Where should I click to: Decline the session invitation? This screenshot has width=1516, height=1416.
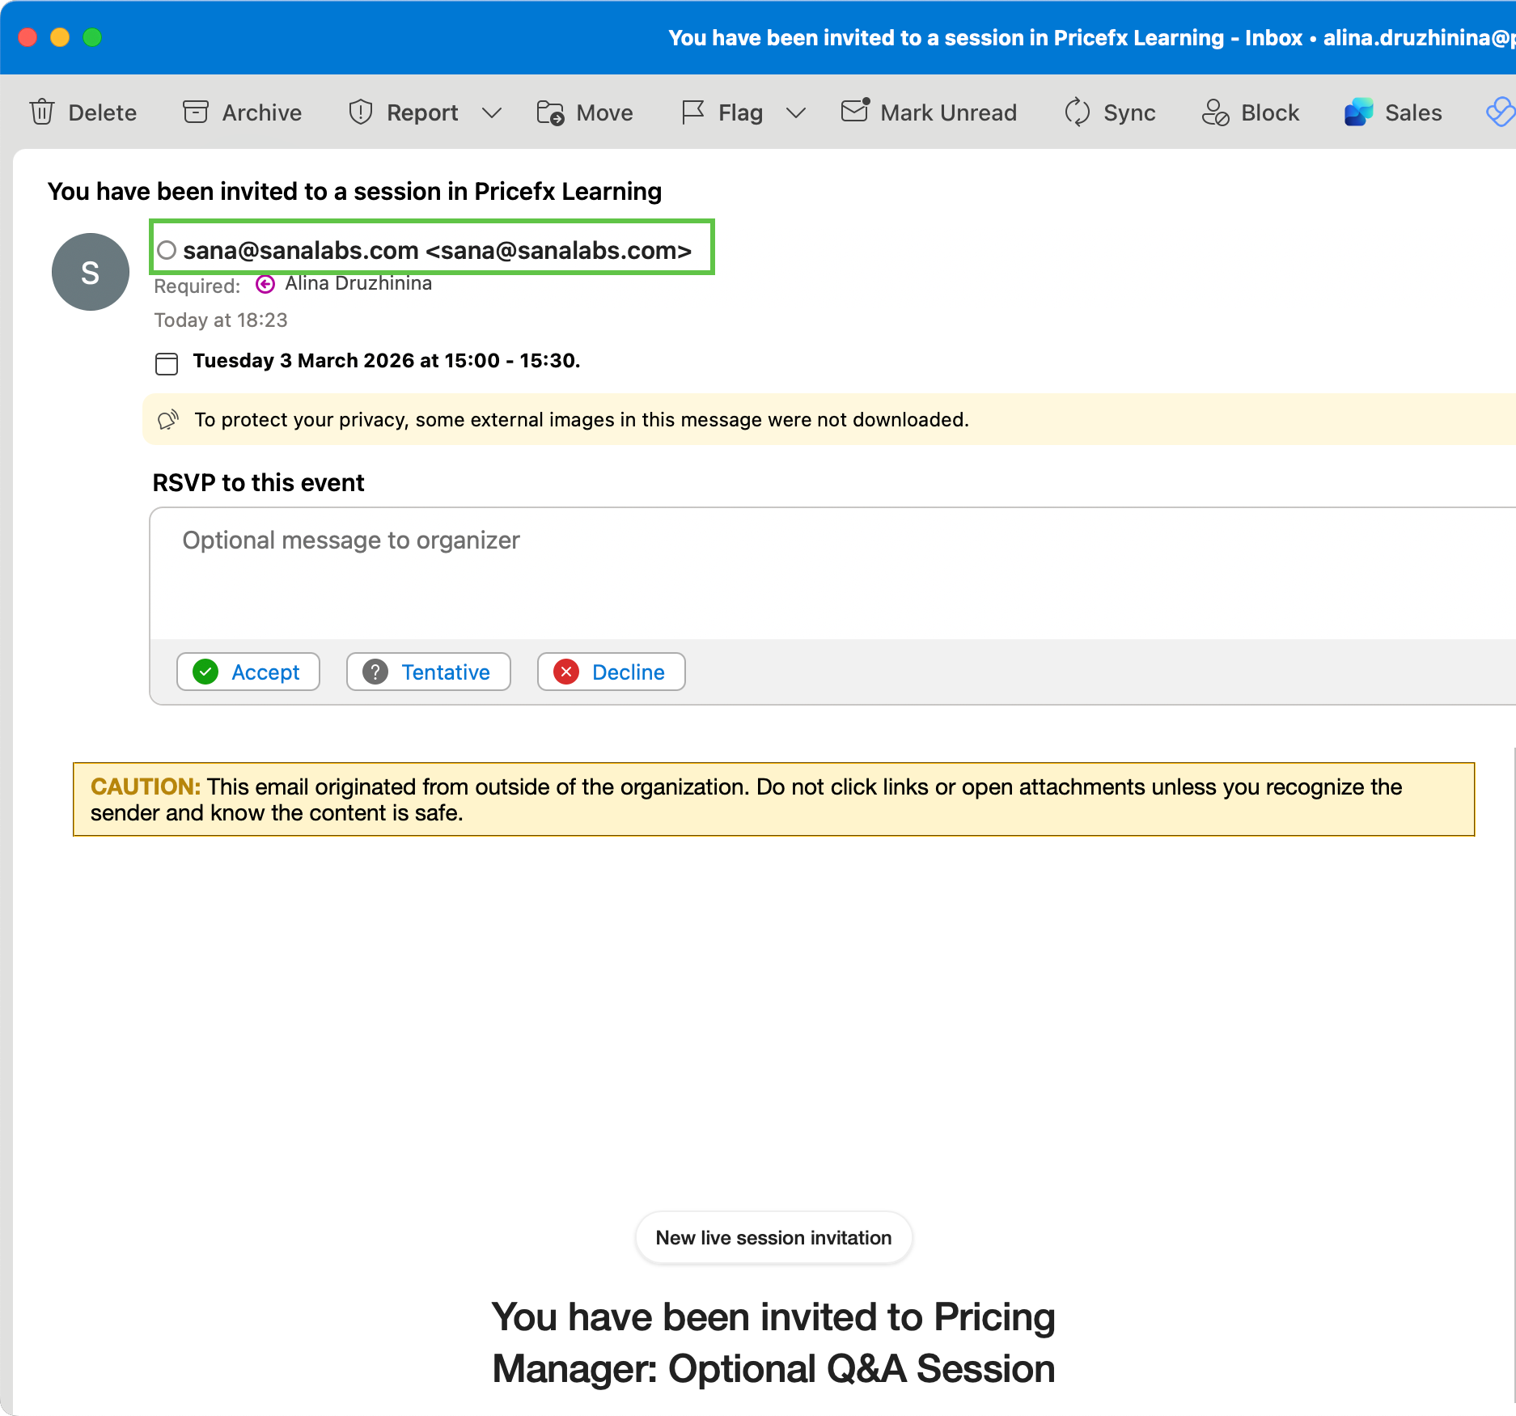(x=612, y=672)
